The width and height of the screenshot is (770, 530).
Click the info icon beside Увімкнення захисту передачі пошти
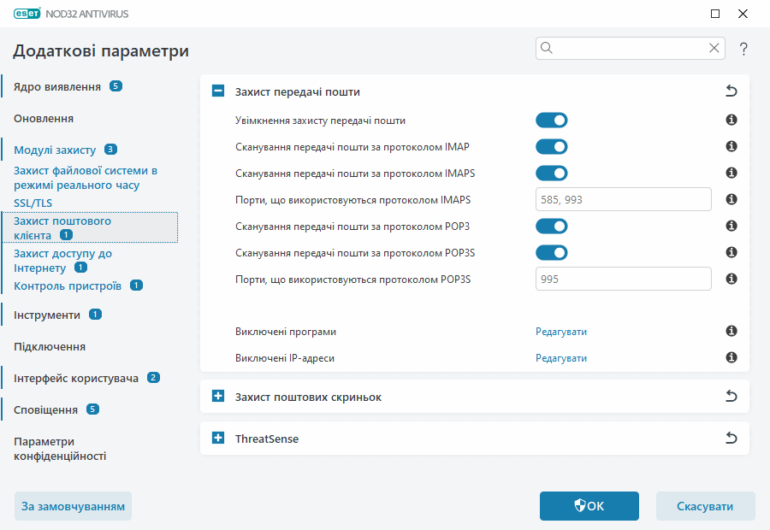pos(731,120)
